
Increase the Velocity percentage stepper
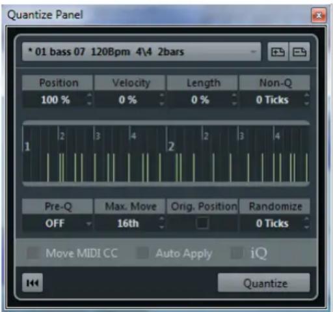pyautogui.click(x=162, y=96)
